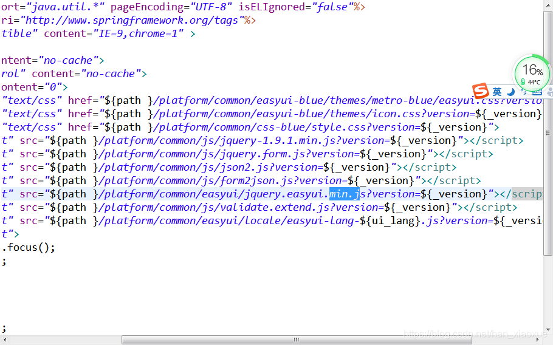Click the horizontal scrollbar thumb
This screenshot has height=345, width=553.
pos(297,340)
